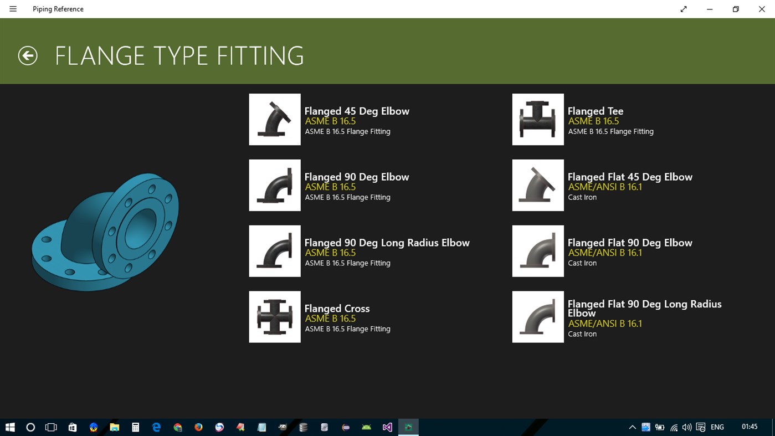Open the hamburger navigation menu
775x436 pixels.
[x=12, y=8]
